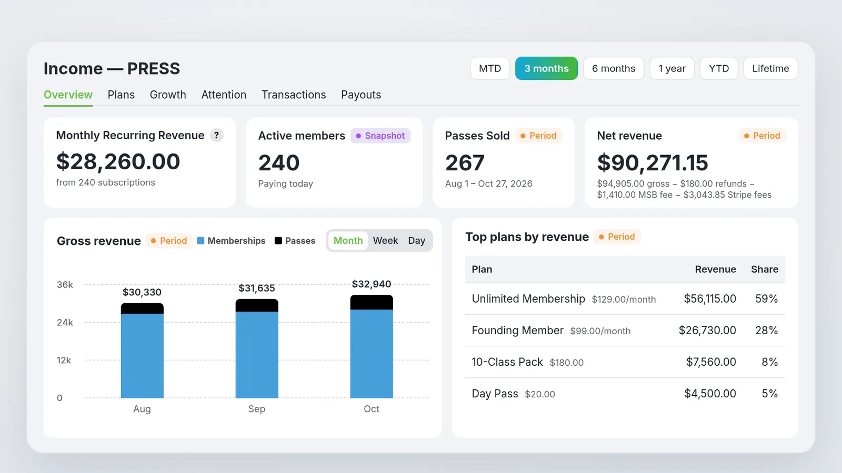The height and width of the screenshot is (473, 842).
Task: Set chart granularity to Day
Action: coord(416,240)
